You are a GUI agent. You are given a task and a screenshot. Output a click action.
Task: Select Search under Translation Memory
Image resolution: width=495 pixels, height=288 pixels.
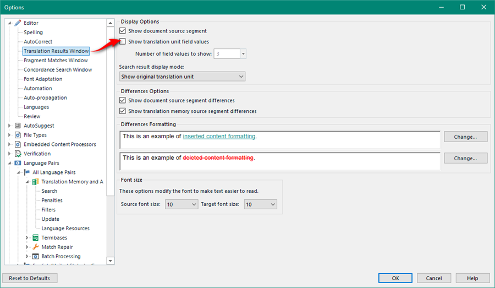click(x=50, y=191)
